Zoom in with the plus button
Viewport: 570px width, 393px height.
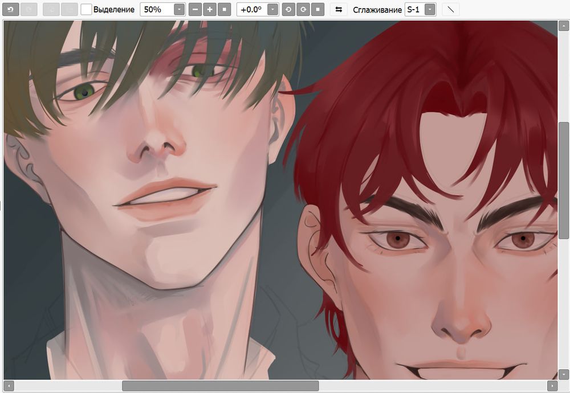pos(210,10)
